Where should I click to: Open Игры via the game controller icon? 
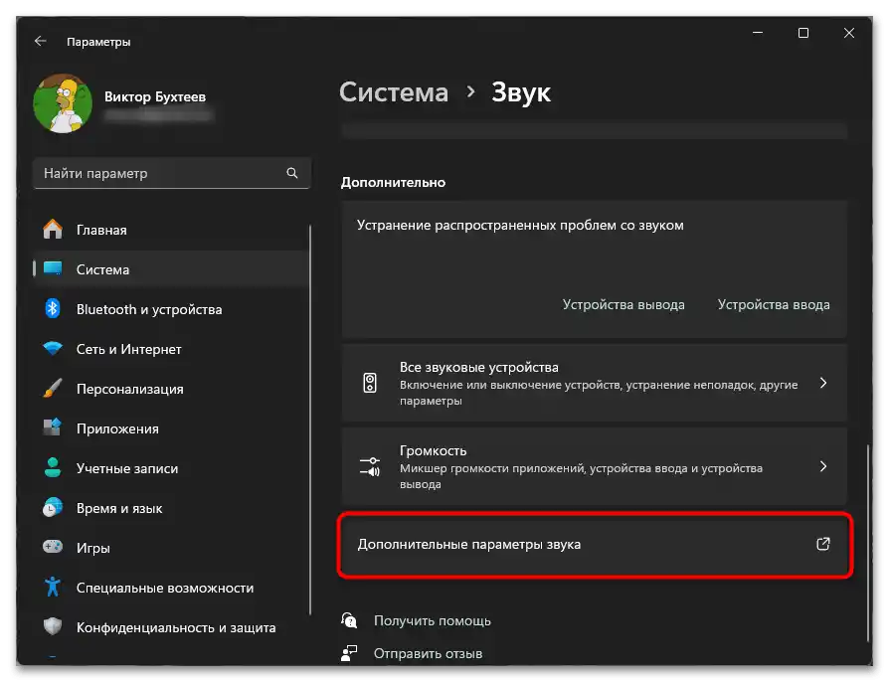pyautogui.click(x=55, y=548)
